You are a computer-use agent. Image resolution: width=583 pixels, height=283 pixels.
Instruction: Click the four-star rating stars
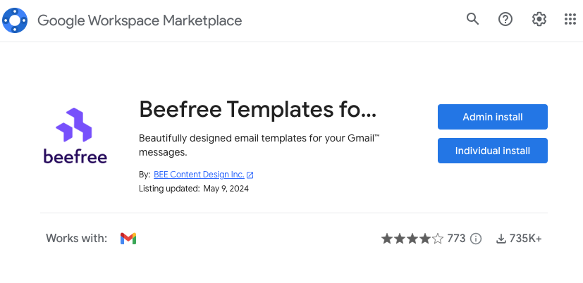click(x=412, y=239)
